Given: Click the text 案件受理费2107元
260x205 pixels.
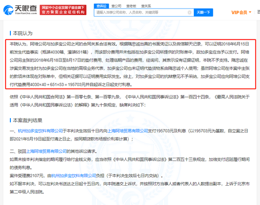Looking at the screenshot, I should click(26, 176).
